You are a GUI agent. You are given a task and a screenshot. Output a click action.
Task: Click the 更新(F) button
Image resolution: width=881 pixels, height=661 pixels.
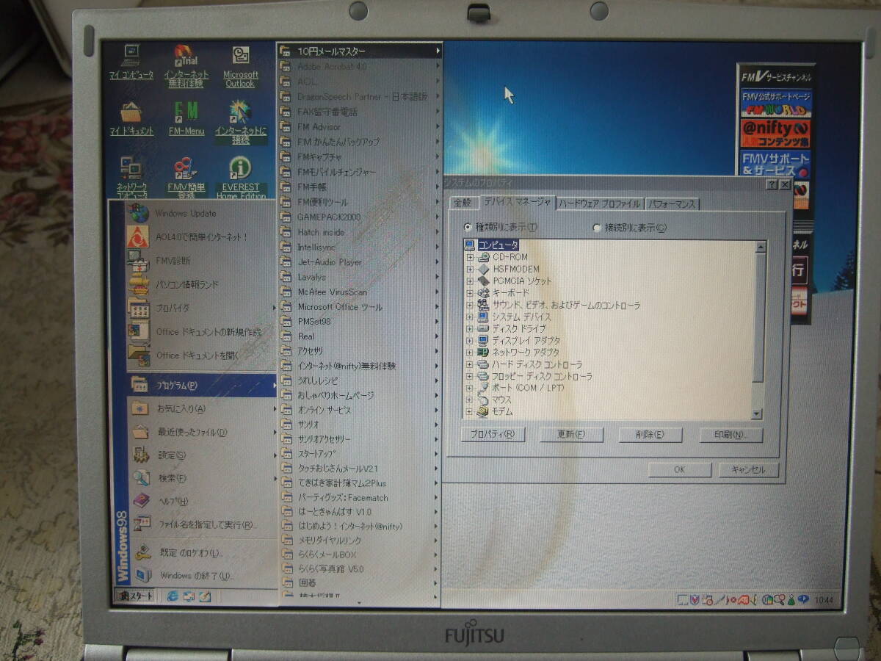(x=571, y=435)
